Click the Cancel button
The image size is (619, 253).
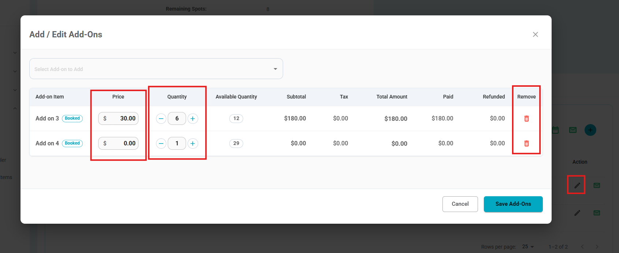pos(460,204)
